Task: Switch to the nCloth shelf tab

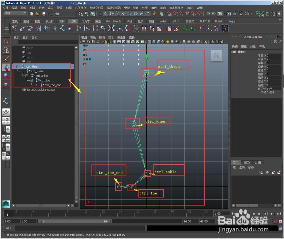Action: point(176,21)
